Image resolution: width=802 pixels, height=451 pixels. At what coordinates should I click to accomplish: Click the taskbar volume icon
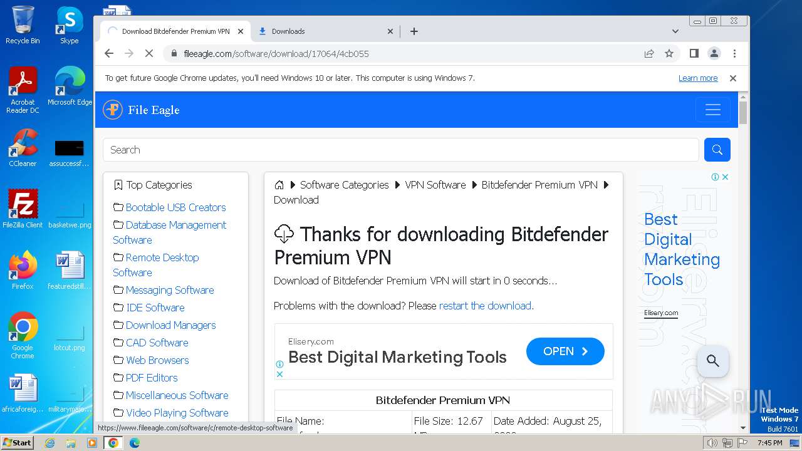point(712,443)
